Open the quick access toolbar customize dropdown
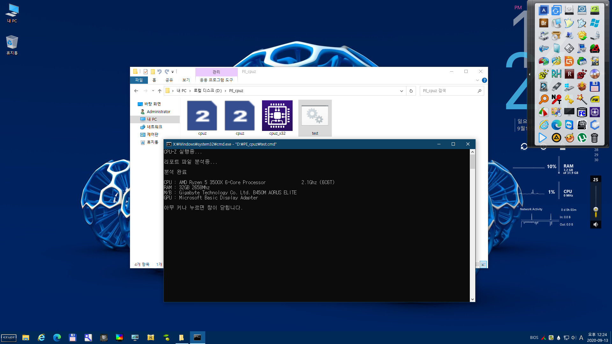612x344 pixels. [x=172, y=72]
